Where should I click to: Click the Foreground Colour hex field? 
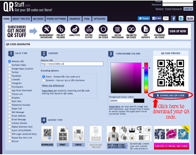tap(121, 101)
